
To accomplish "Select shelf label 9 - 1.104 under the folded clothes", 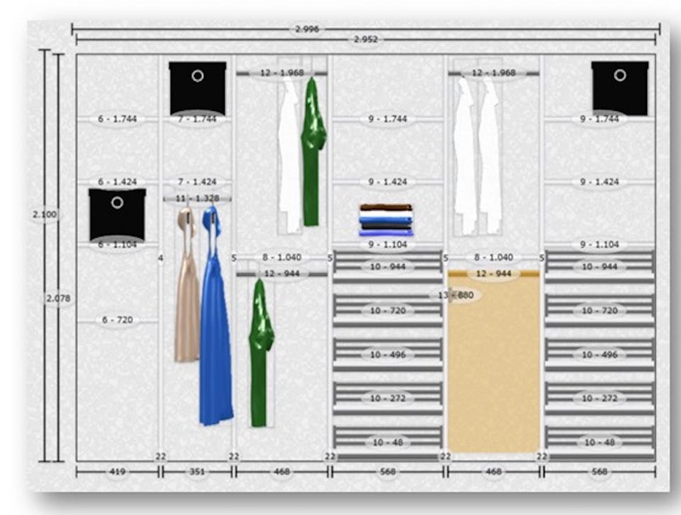I will click(x=388, y=245).
